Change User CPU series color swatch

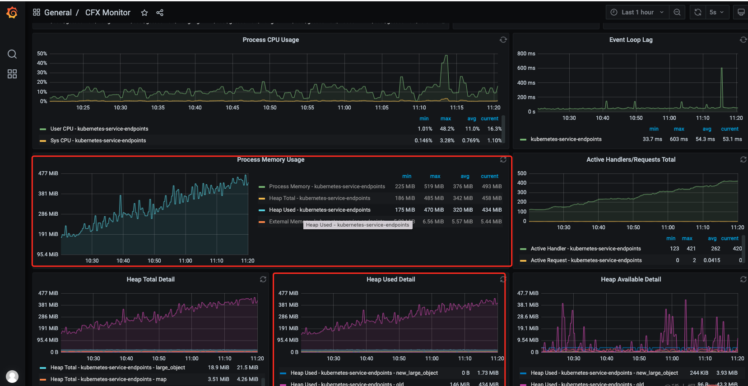click(x=43, y=129)
